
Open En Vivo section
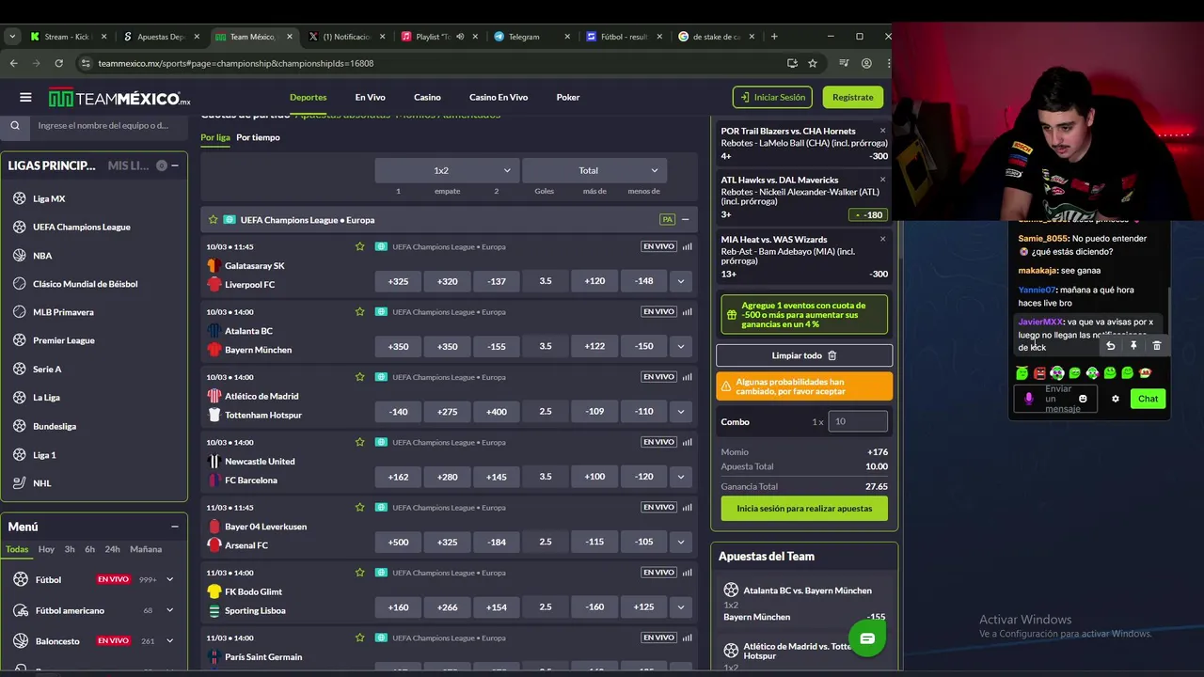[370, 97]
